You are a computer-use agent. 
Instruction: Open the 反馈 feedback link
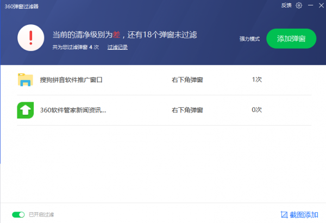(286, 5)
